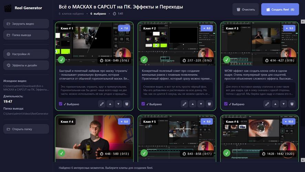Screen dimensions: 305x172
Task: Toggle the Выбрано checkbox for Клип #2
Action: (143, 104)
